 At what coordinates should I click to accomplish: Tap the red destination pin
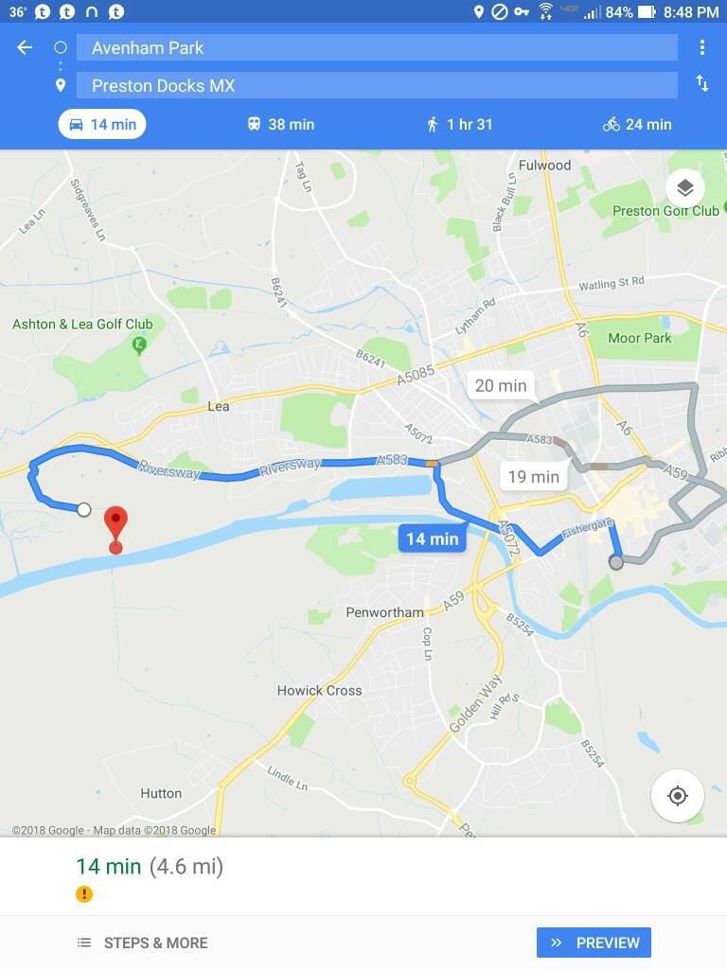[x=115, y=529]
